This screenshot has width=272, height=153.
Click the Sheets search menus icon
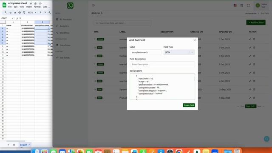6,12
